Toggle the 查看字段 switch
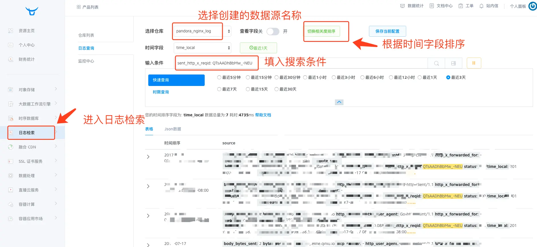The width and height of the screenshot is (537, 247). [273, 31]
